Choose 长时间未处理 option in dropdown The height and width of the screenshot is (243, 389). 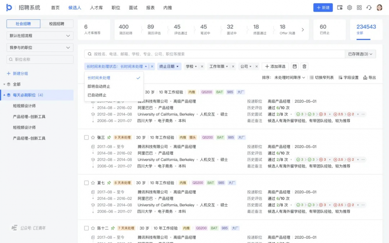(114, 78)
